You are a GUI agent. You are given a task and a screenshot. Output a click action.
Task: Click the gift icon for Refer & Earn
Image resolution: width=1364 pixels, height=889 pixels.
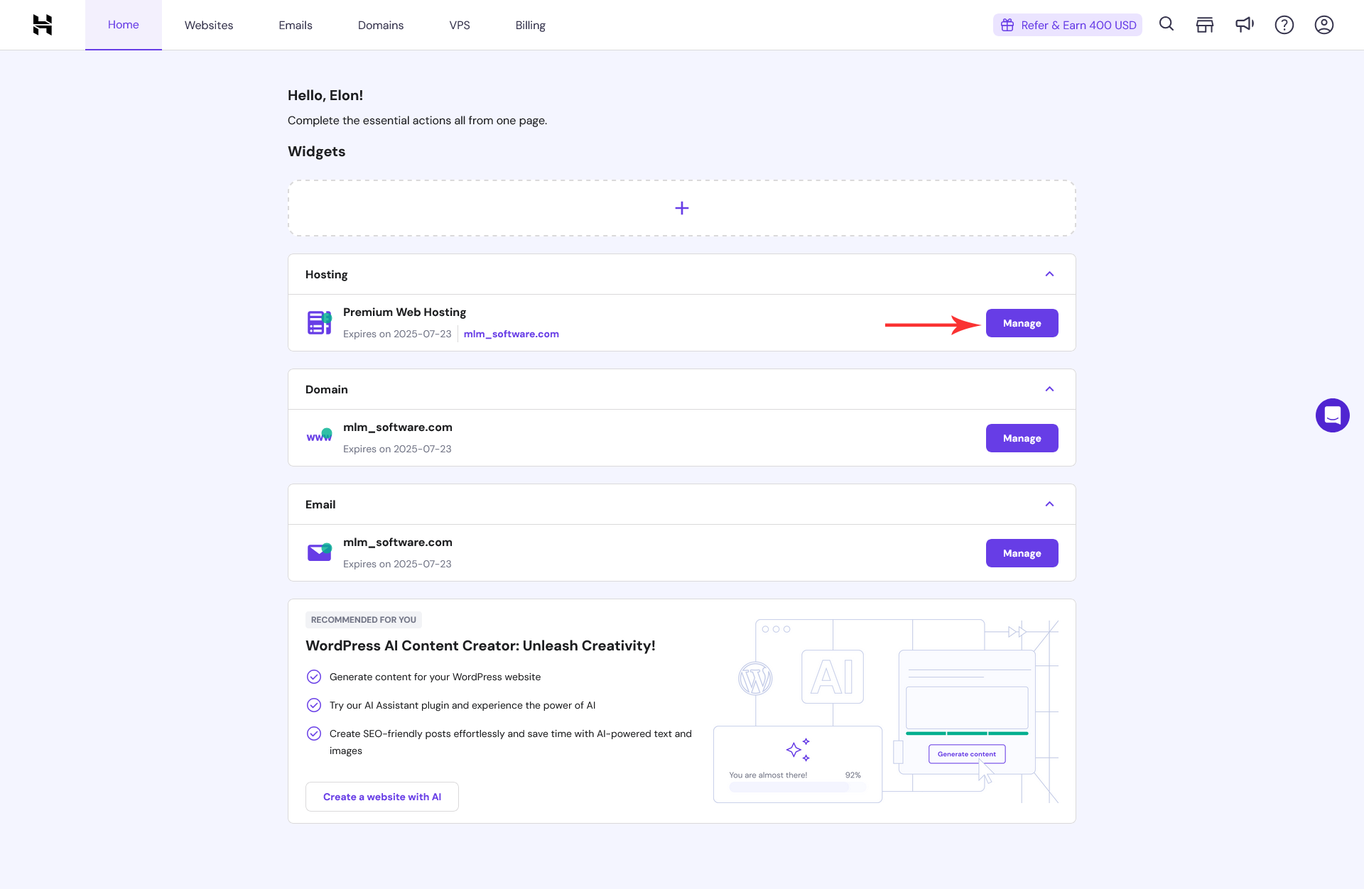[1009, 24]
